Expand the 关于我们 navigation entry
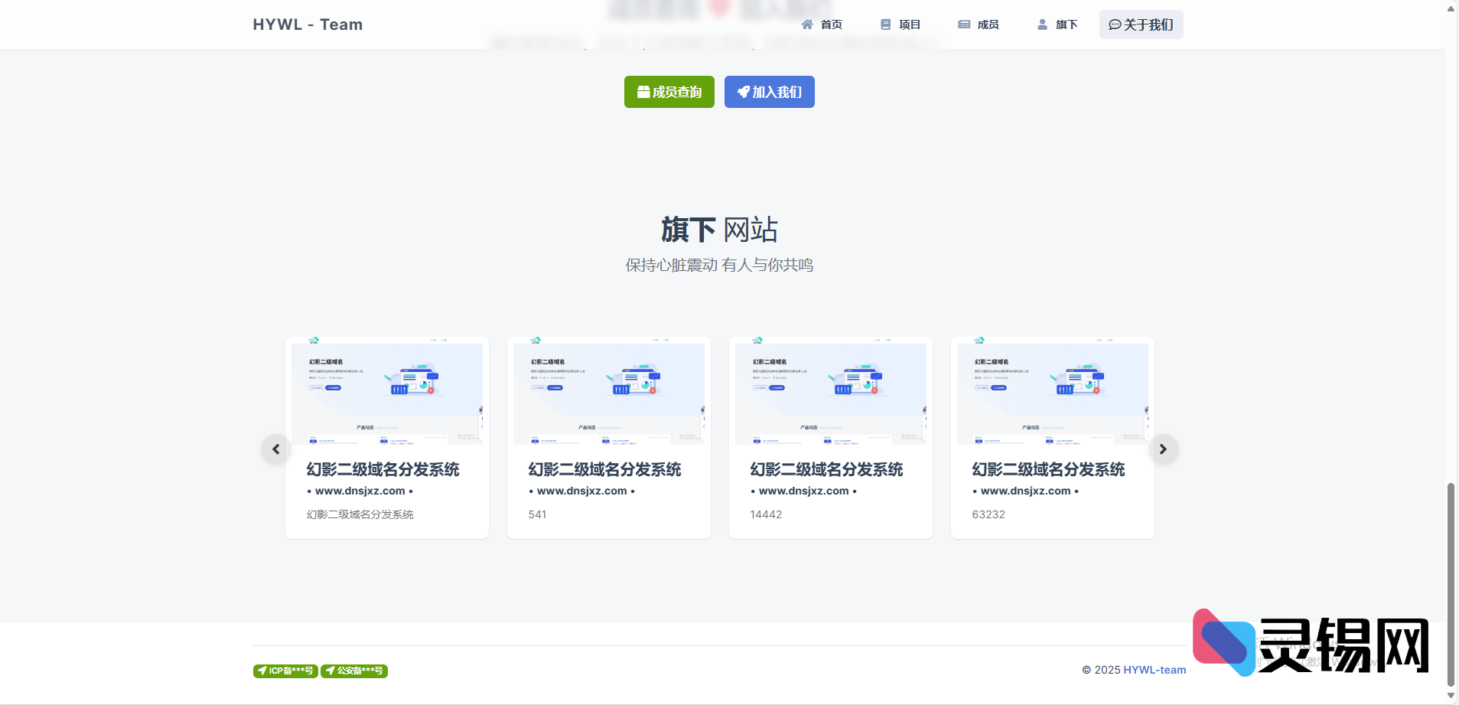 1141,24
